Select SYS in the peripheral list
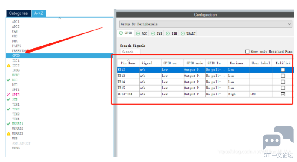297x162 pixels. [x=15, y=99]
